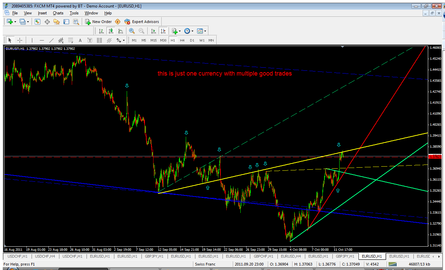
Task: Click the New Order button
Action: (x=98, y=22)
